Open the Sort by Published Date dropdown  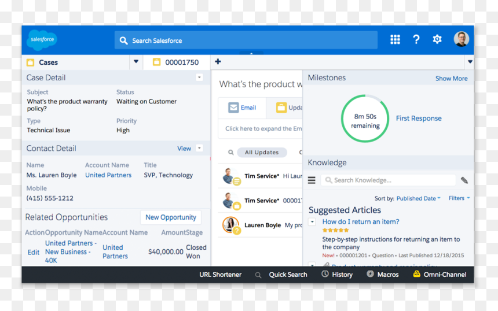coord(418,198)
